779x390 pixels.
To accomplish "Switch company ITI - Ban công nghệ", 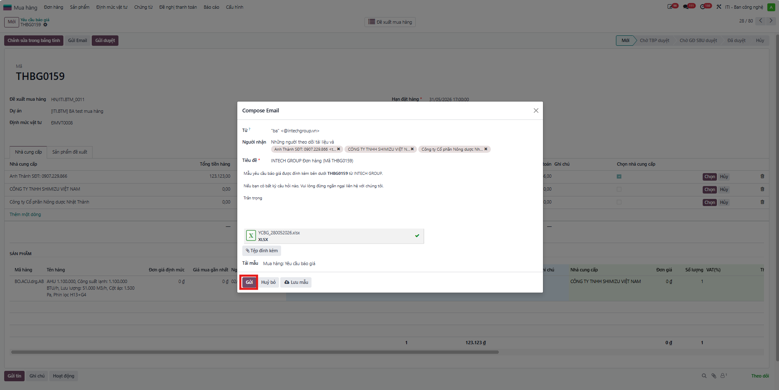I will pyautogui.click(x=744, y=7).
